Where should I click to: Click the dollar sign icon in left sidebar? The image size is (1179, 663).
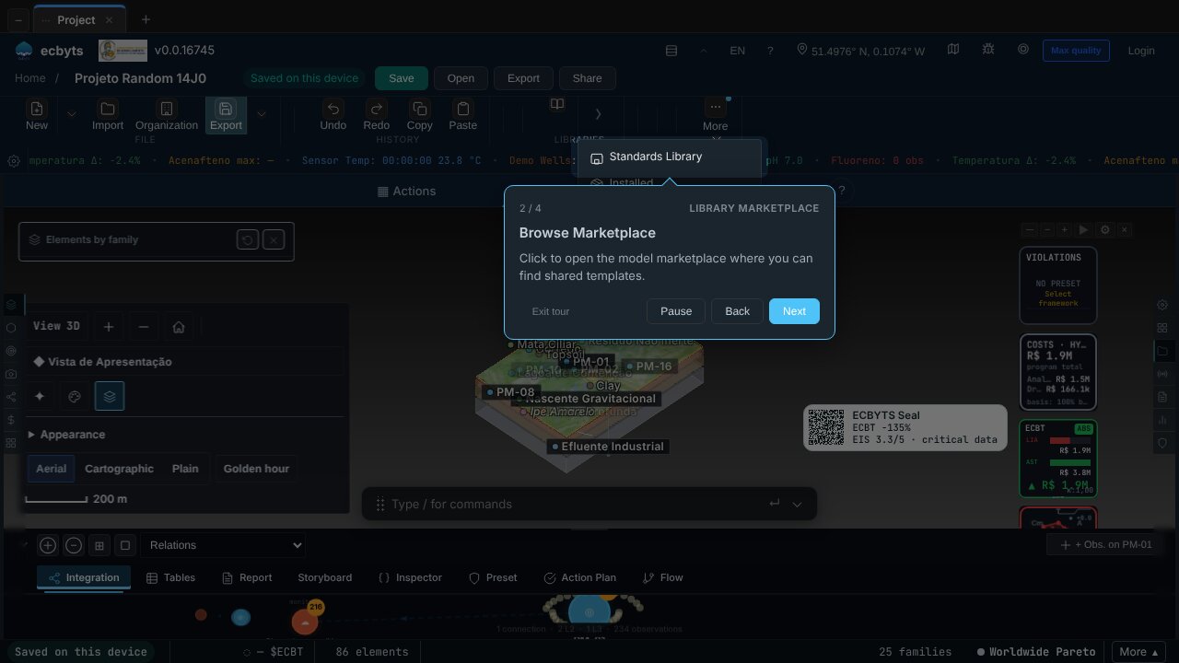click(11, 420)
